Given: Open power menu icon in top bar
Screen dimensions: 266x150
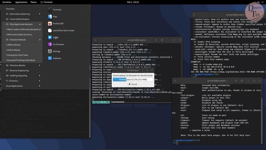Looking at the screenshot, I should coord(263,2).
